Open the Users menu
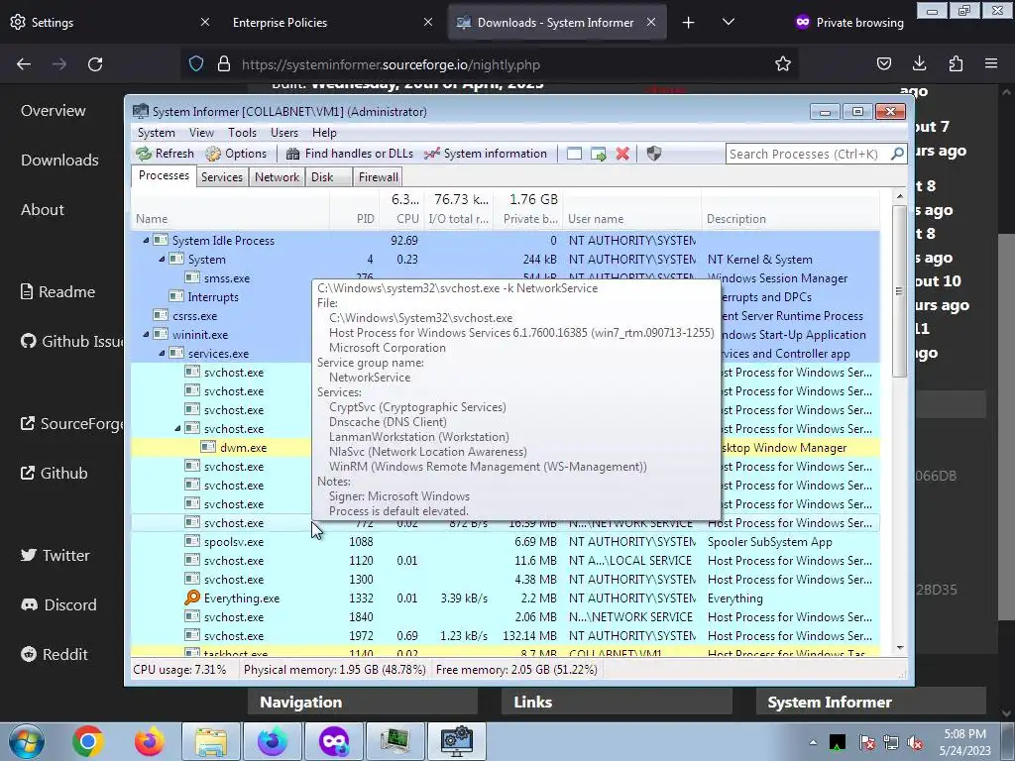 tap(284, 133)
